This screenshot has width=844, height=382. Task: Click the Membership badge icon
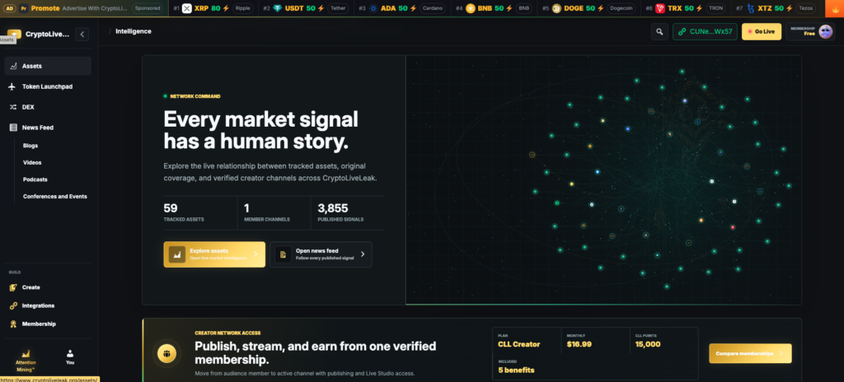13,324
